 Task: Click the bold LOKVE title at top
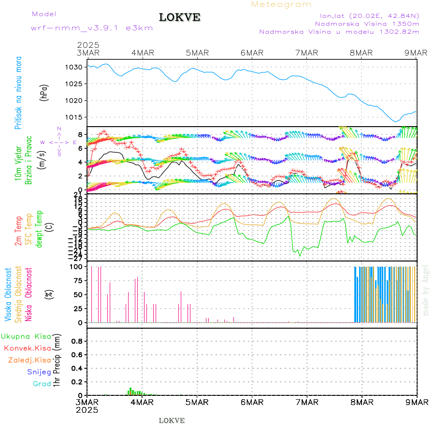(x=179, y=17)
